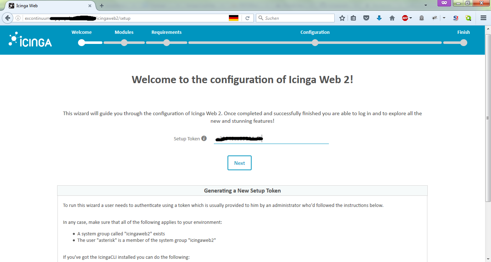Jump to the Requirements wizard step

[166, 32]
